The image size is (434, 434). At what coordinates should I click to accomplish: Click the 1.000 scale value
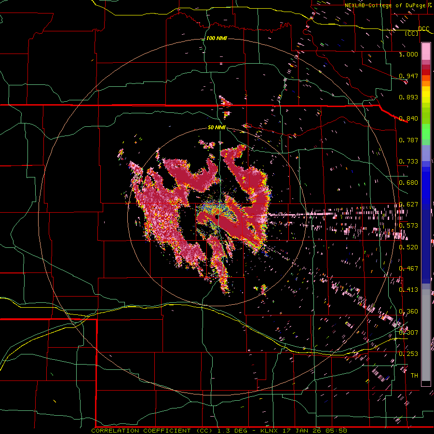[x=408, y=54]
